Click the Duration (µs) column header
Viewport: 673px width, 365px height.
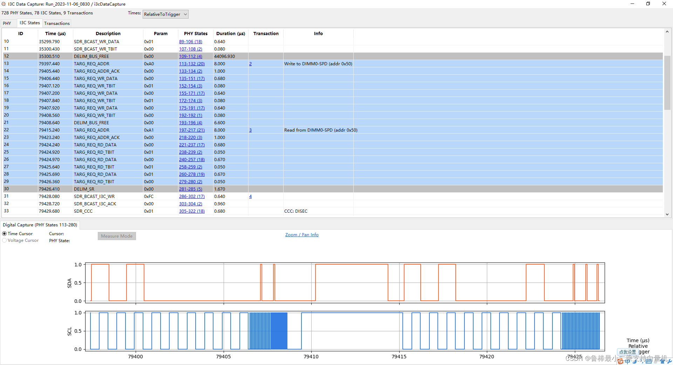click(231, 34)
